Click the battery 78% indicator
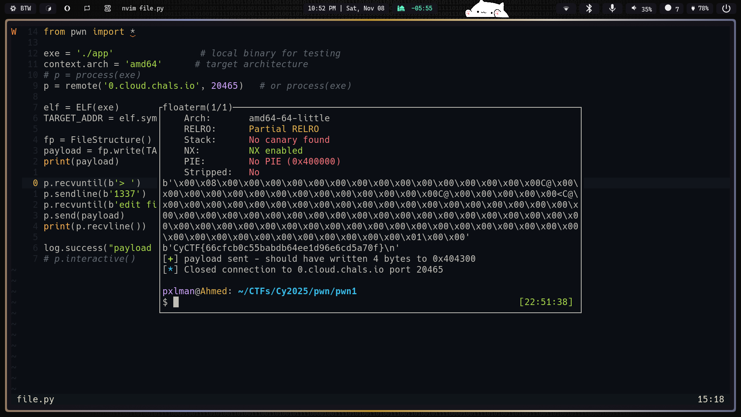This screenshot has width=741, height=417. 700,8
